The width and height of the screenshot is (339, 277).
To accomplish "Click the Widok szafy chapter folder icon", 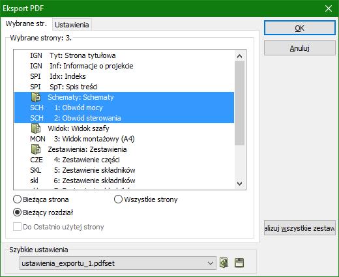I will [x=36, y=128].
